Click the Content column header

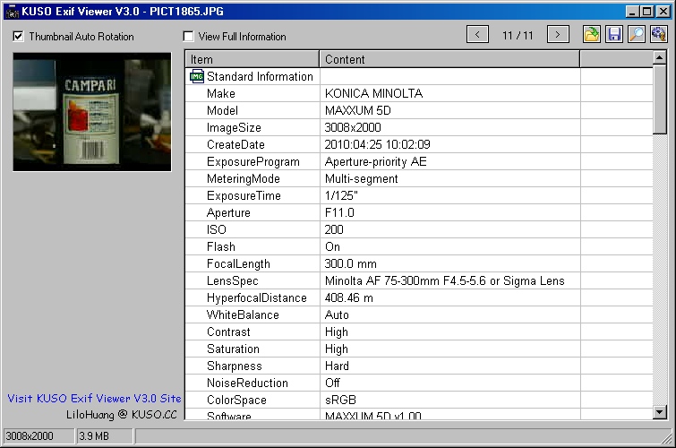449,59
